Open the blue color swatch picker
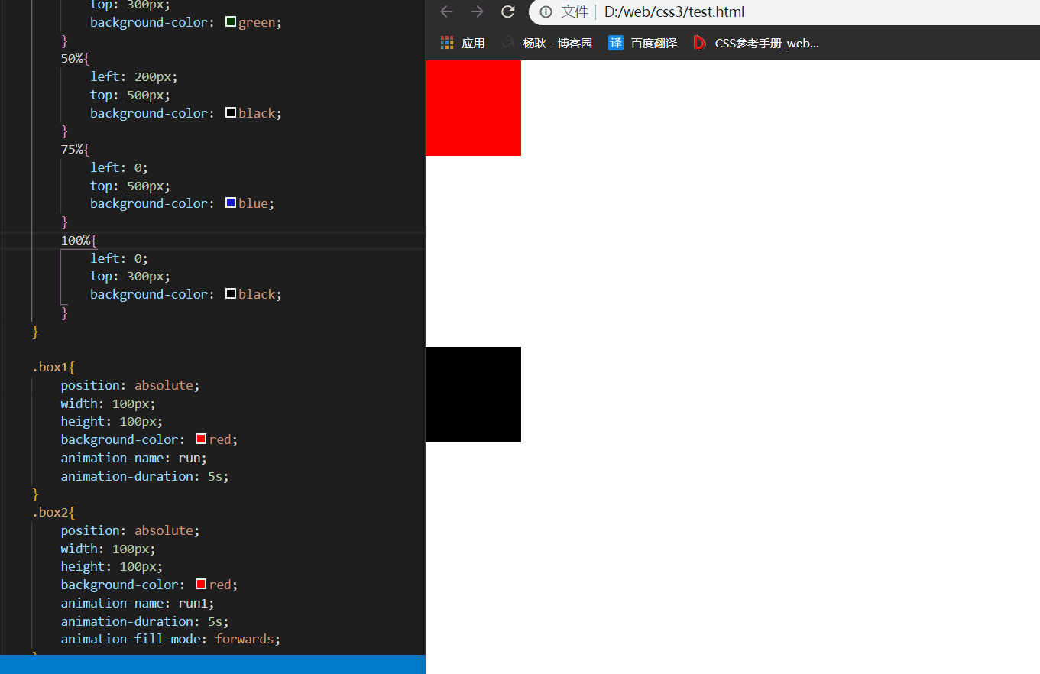1040x674 pixels. [231, 203]
